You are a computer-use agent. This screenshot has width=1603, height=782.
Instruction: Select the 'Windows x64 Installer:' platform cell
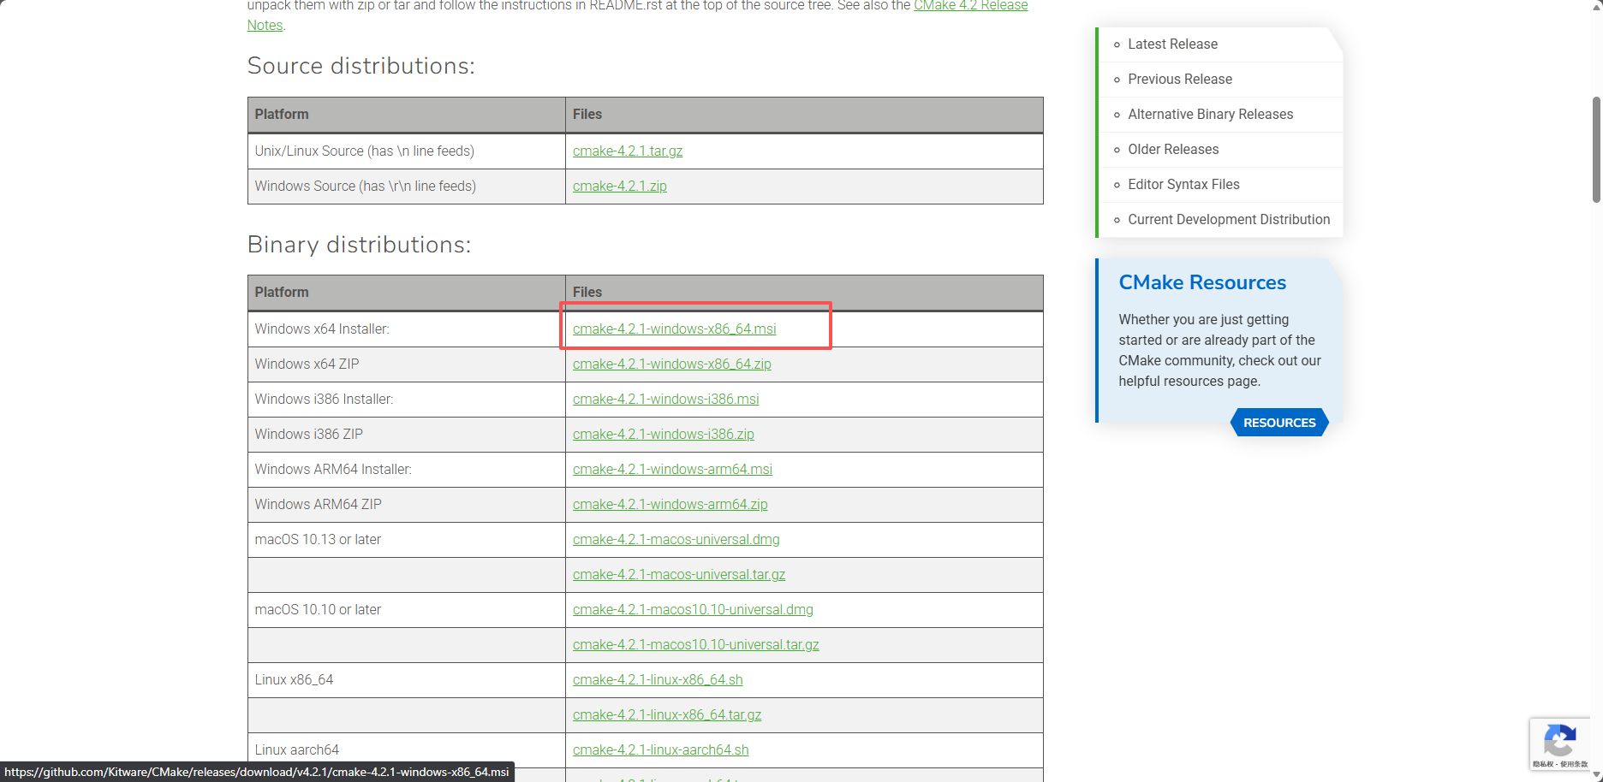(x=407, y=329)
